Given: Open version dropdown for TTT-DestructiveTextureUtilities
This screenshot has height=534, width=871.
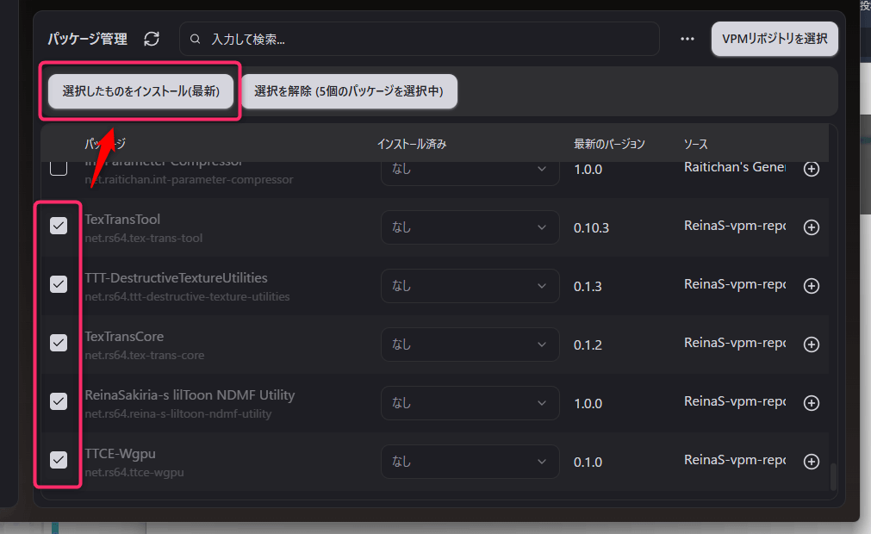Looking at the screenshot, I should point(470,286).
